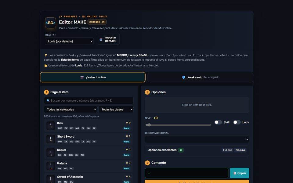Switch to the /make Un ítem tab
293x183 pixels.
pyautogui.click(x=93, y=77)
